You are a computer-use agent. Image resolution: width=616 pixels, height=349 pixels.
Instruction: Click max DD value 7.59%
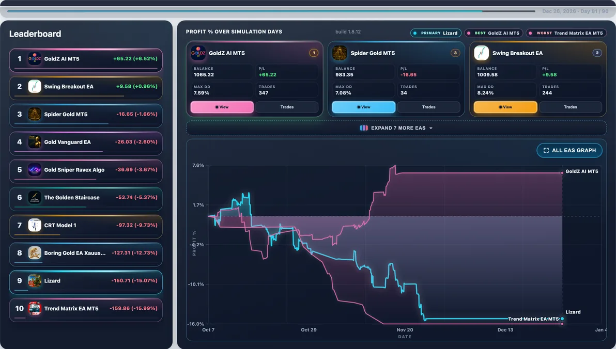click(201, 93)
